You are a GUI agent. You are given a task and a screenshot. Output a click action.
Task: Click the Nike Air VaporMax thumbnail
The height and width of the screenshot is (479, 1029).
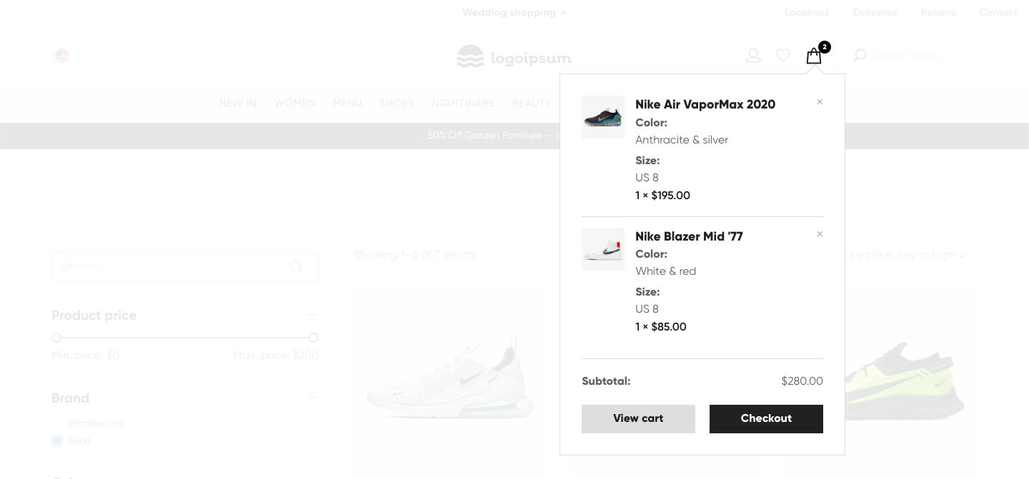[x=602, y=117]
